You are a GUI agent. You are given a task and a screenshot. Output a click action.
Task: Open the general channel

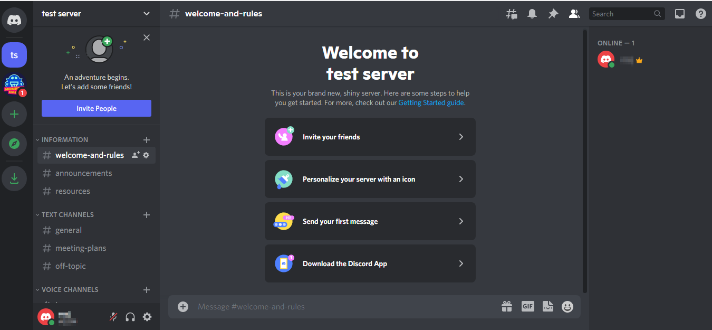click(x=97, y=230)
